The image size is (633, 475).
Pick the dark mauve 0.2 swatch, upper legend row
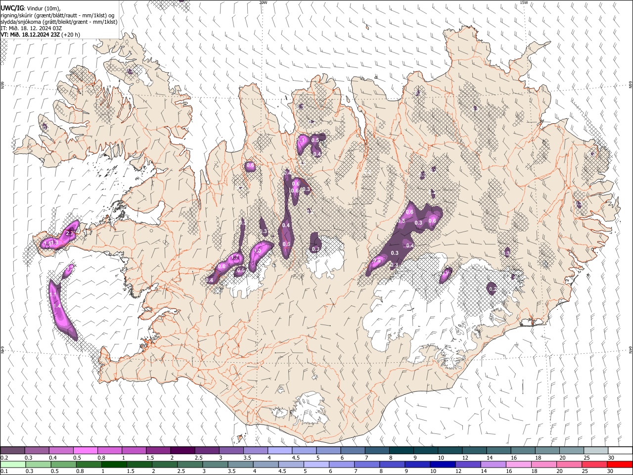click(12, 451)
